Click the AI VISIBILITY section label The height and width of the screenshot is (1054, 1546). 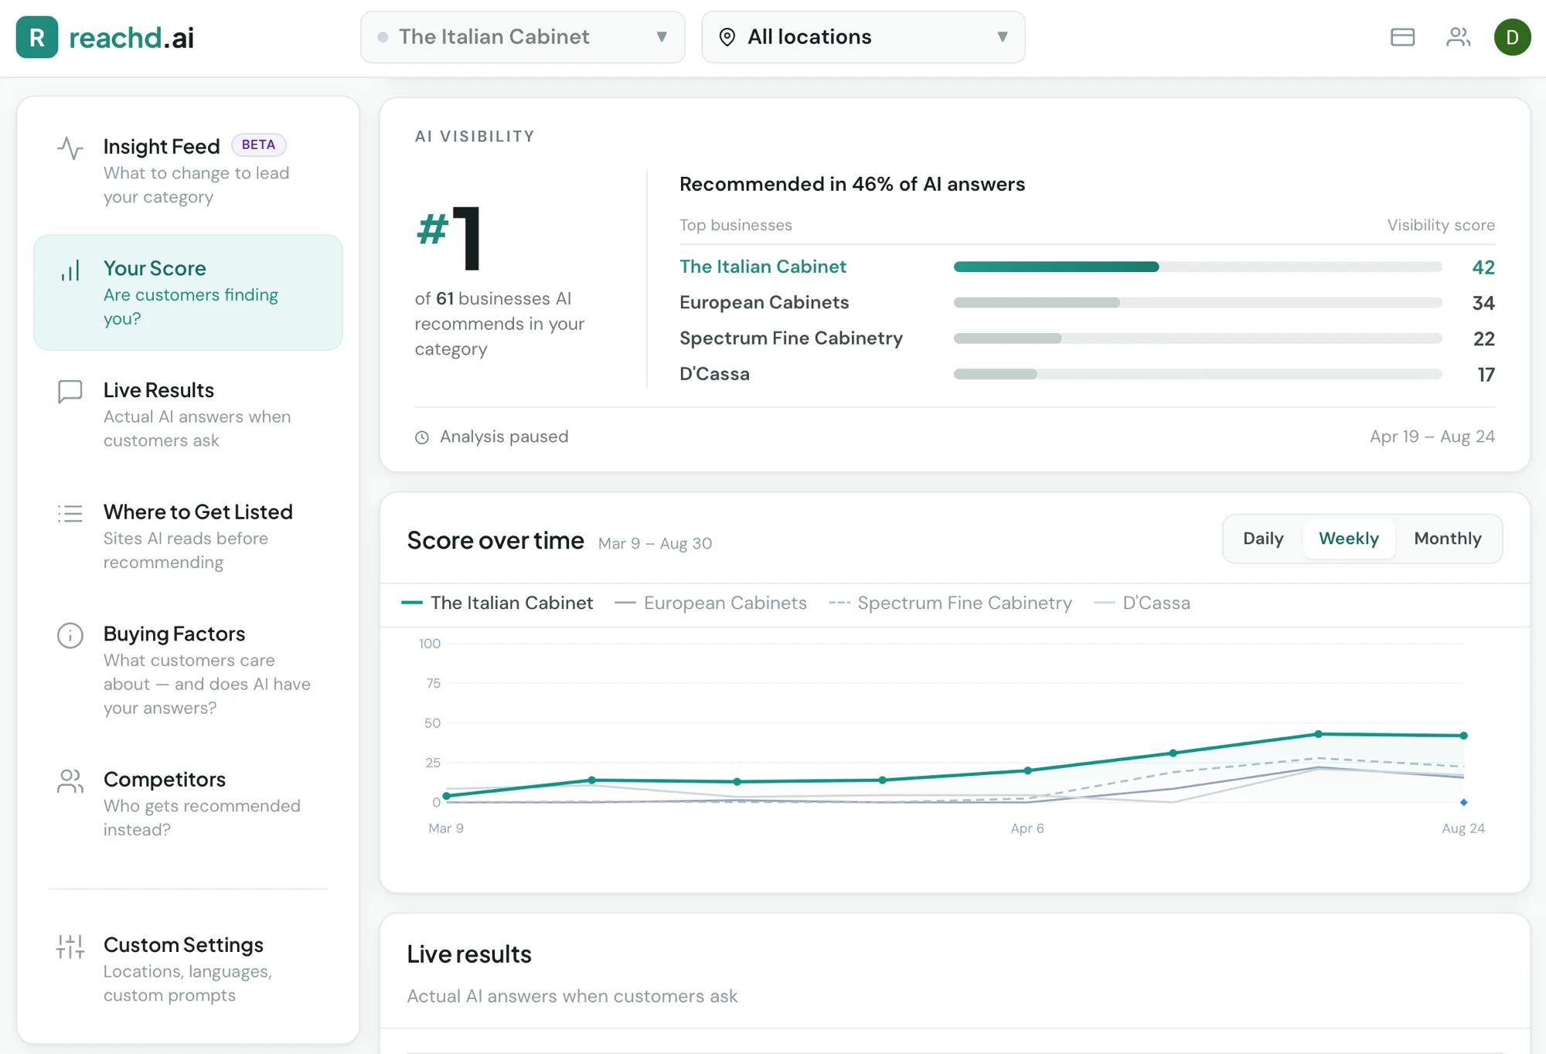click(x=475, y=137)
